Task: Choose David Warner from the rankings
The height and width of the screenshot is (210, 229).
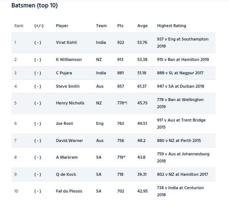Action: (69, 140)
